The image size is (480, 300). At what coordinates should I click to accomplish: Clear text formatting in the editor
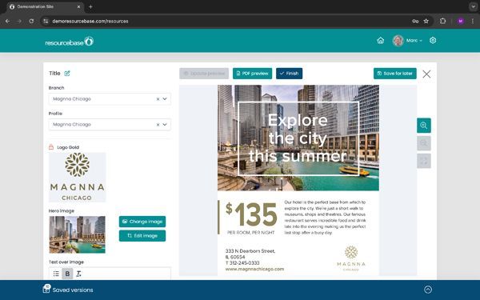78,274
